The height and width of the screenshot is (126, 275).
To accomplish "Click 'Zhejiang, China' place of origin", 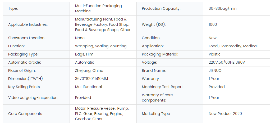I will 89,71.
